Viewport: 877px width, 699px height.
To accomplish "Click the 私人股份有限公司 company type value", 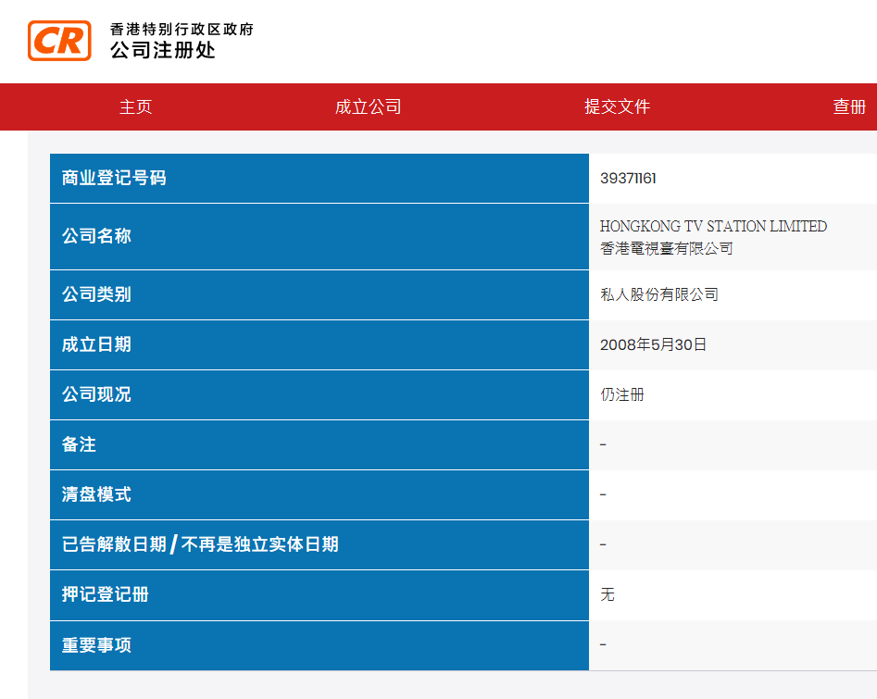I will click(x=658, y=294).
